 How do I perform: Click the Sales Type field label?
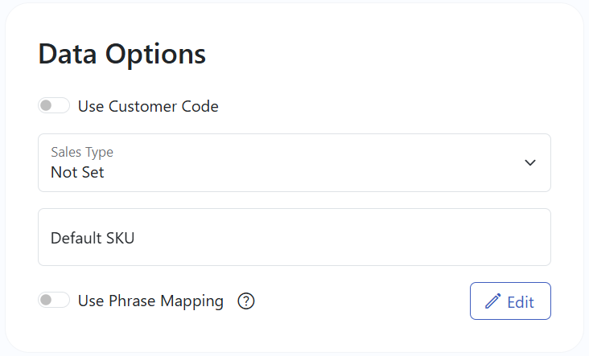(x=82, y=152)
